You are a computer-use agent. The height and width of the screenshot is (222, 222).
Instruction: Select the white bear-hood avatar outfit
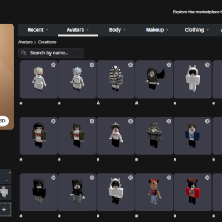point(193,79)
